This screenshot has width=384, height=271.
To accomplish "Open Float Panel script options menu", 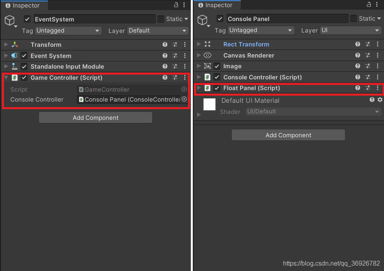I will tap(377, 88).
